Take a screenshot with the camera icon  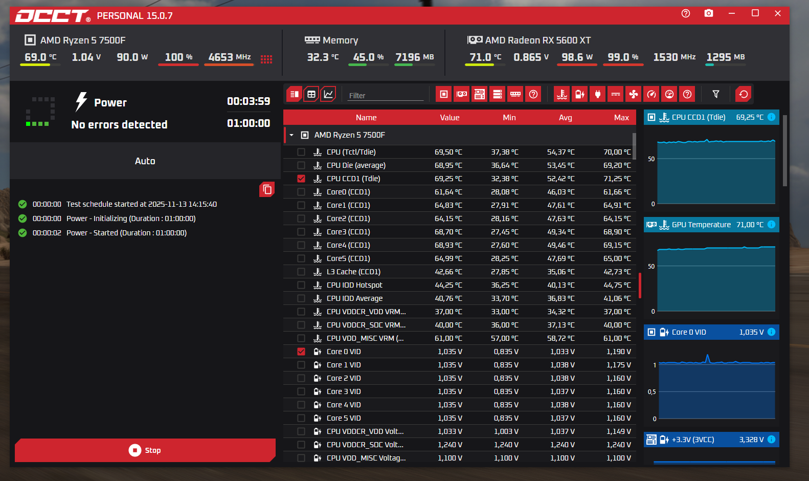coord(709,13)
